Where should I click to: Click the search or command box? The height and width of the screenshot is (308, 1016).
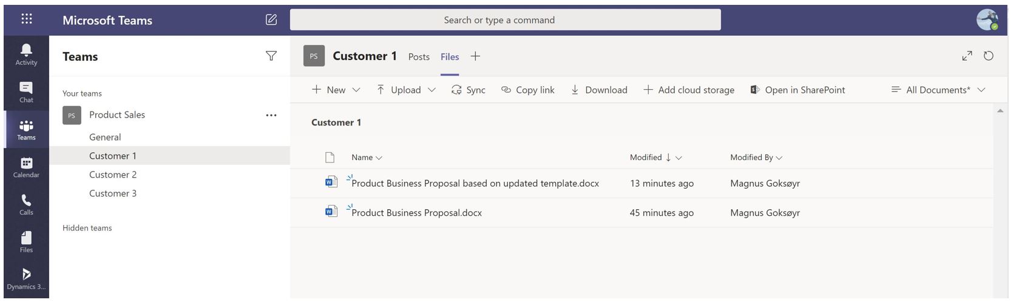tap(505, 19)
